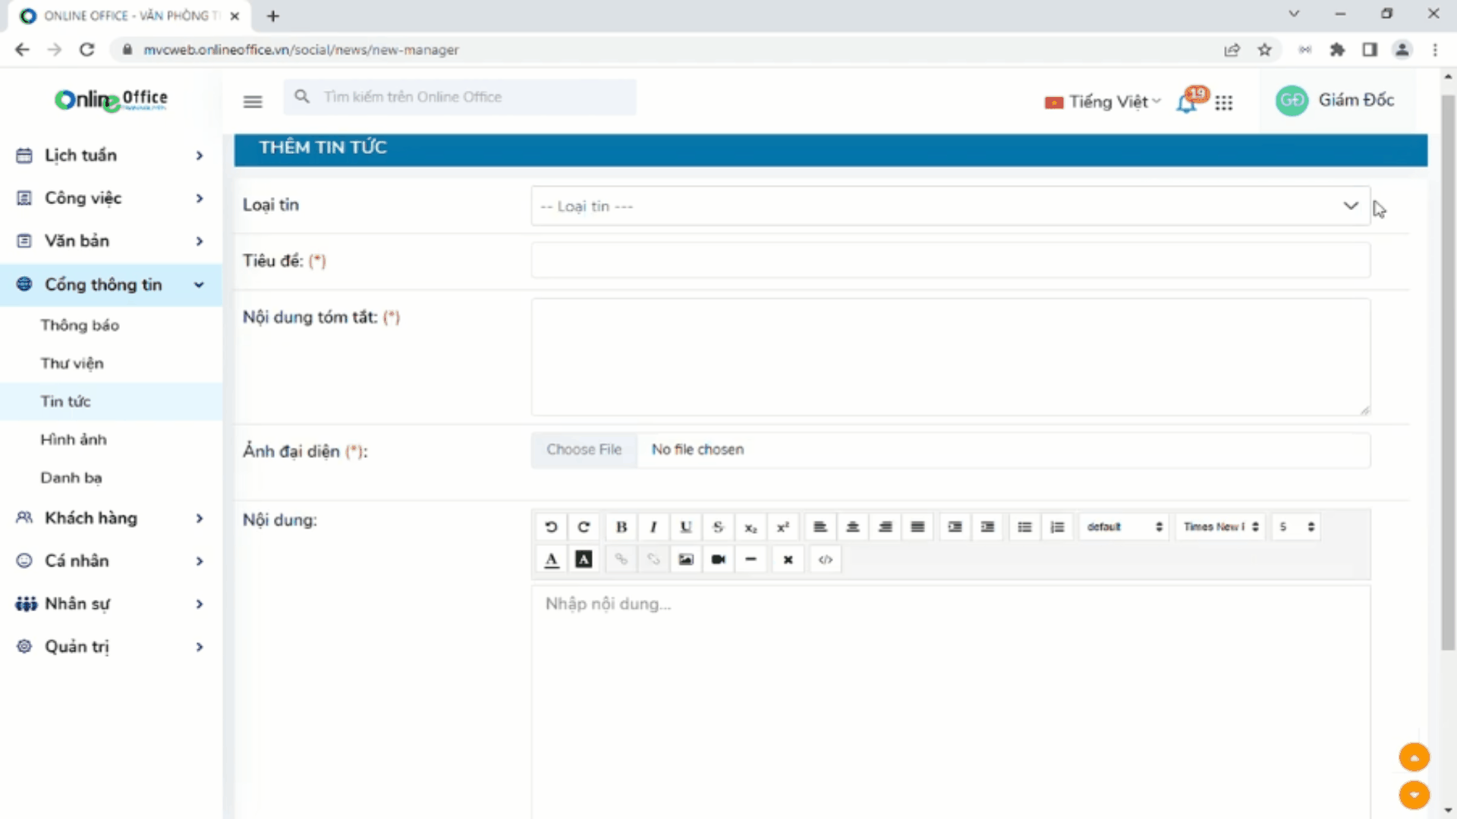
Task: Insert an image via editor toolbar
Action: pos(686,560)
